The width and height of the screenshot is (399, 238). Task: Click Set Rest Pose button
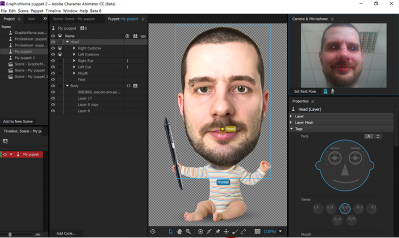(x=305, y=91)
